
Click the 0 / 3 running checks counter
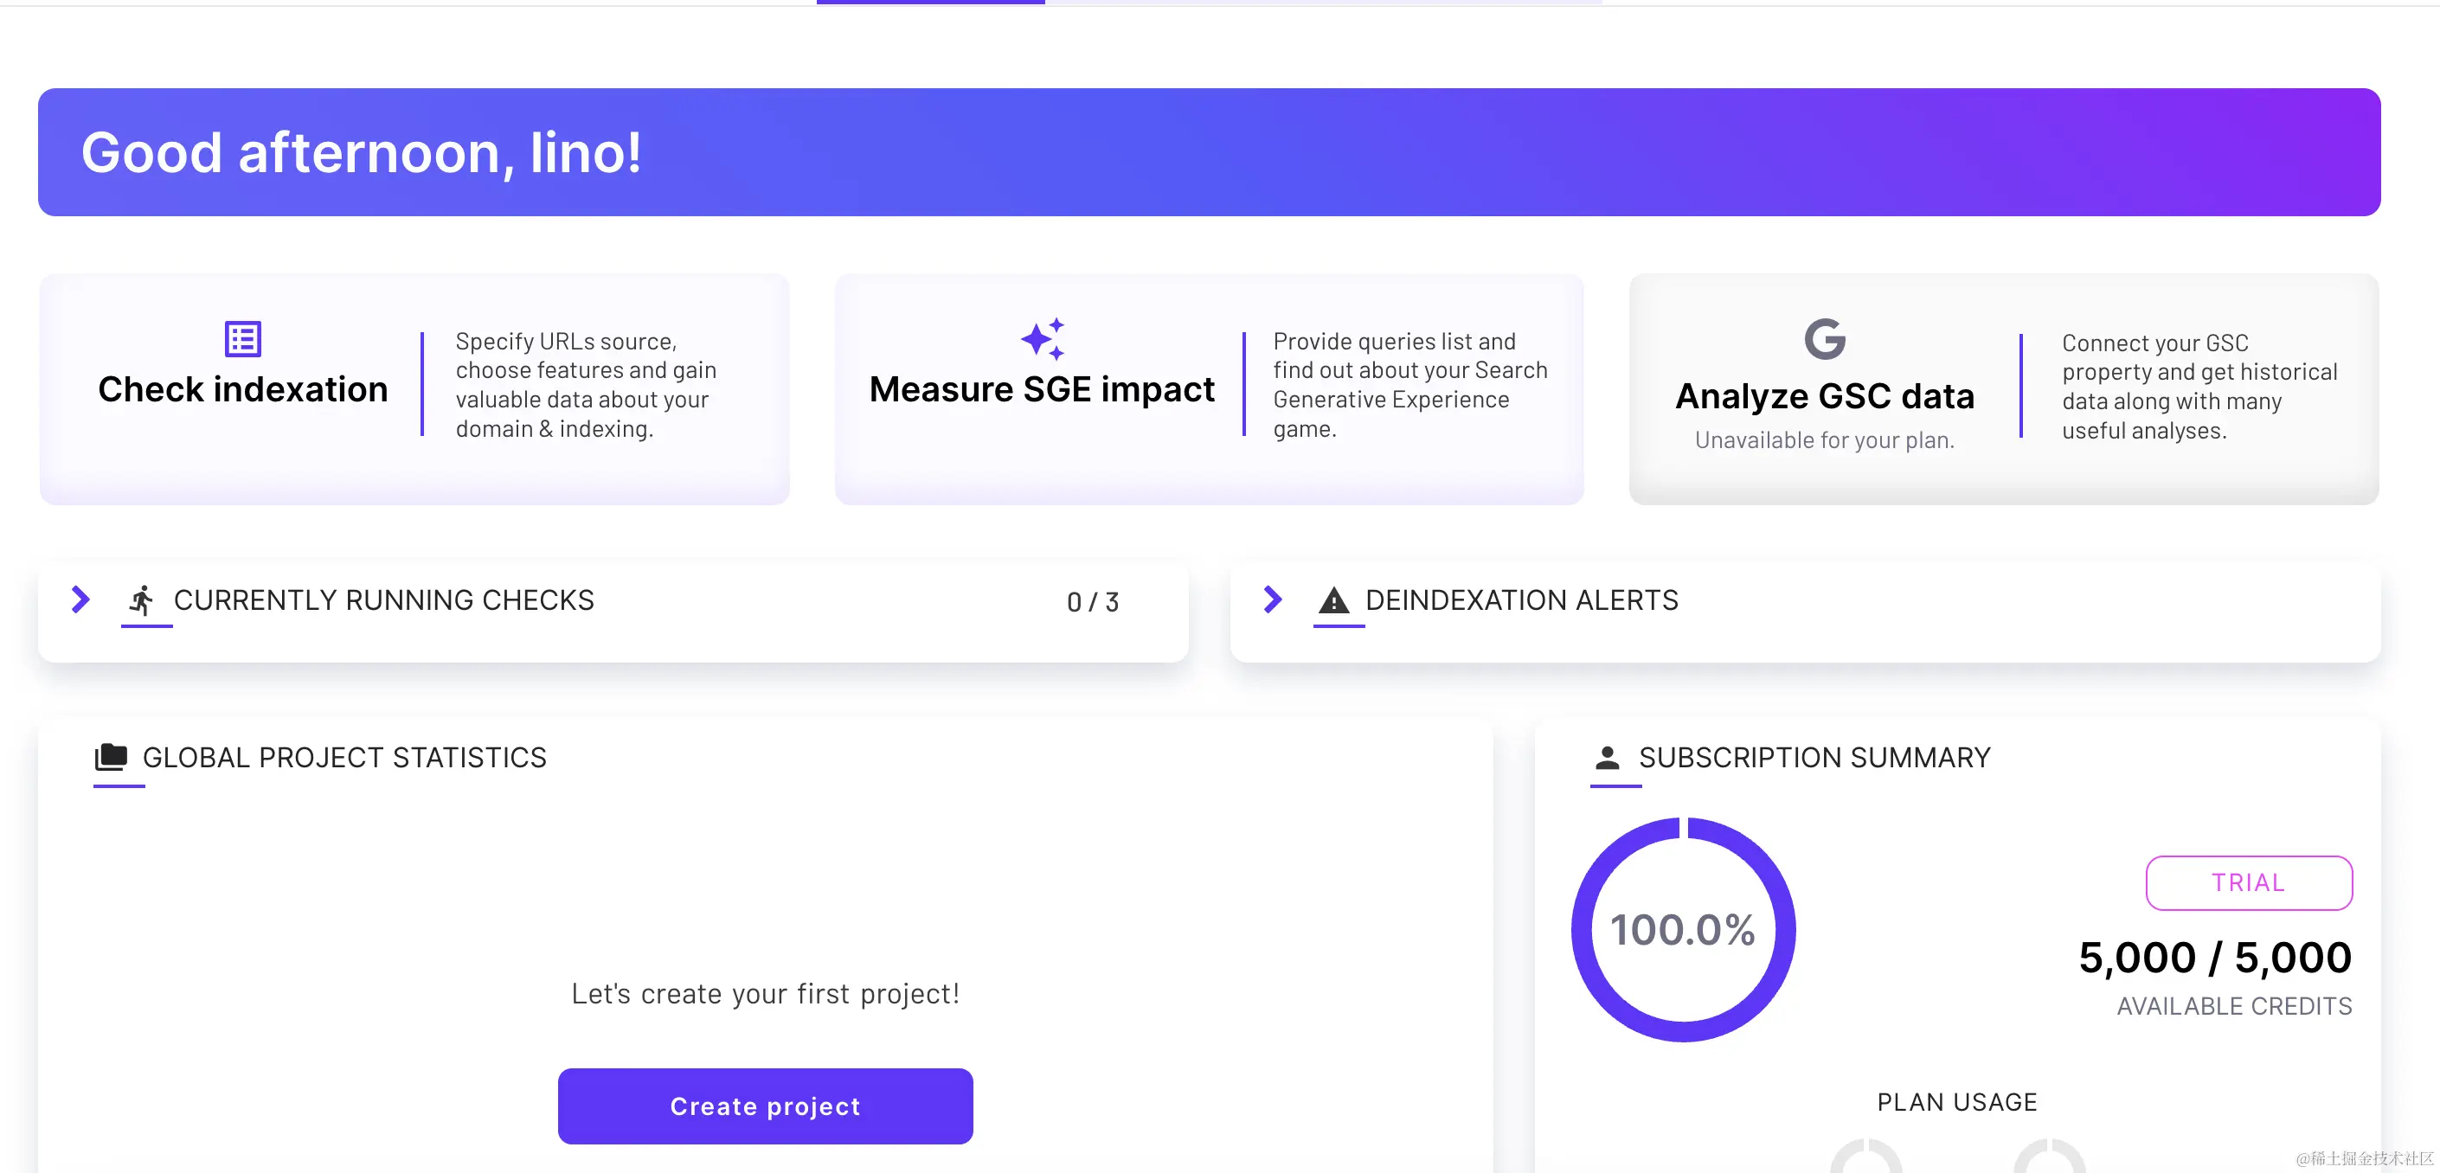pos(1092,602)
